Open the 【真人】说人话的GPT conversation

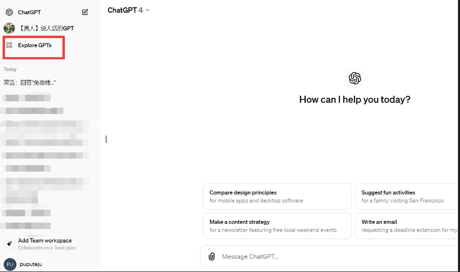(46, 28)
